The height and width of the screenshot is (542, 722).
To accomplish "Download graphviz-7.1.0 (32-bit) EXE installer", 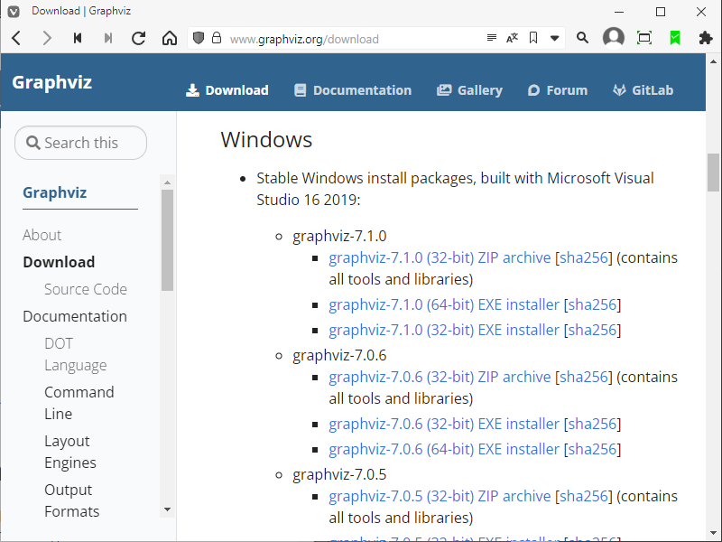I will (444, 330).
